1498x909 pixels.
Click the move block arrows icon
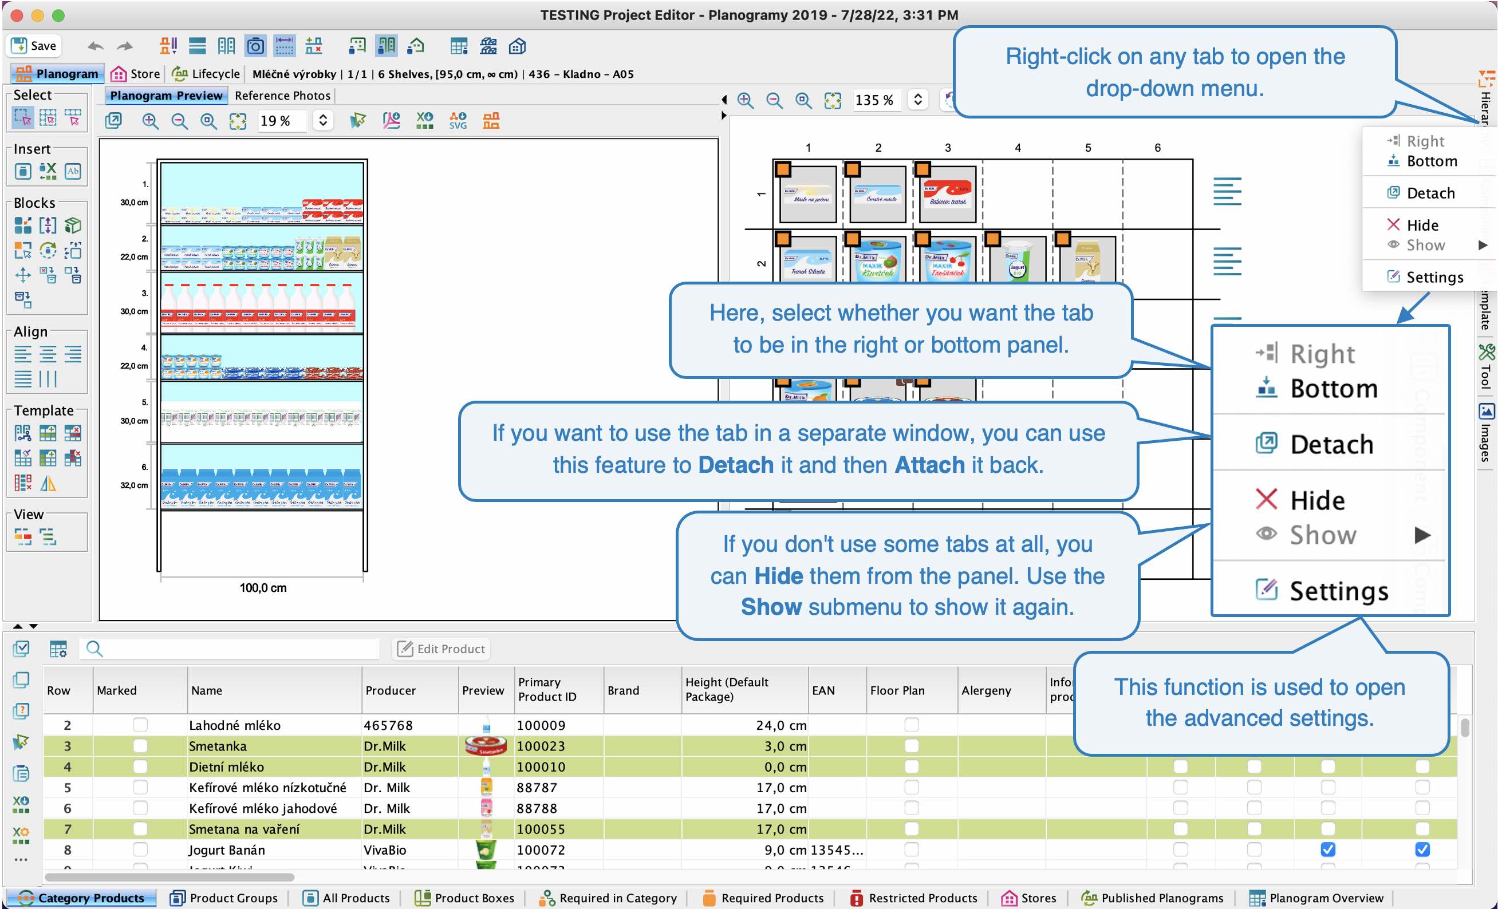[x=23, y=275]
